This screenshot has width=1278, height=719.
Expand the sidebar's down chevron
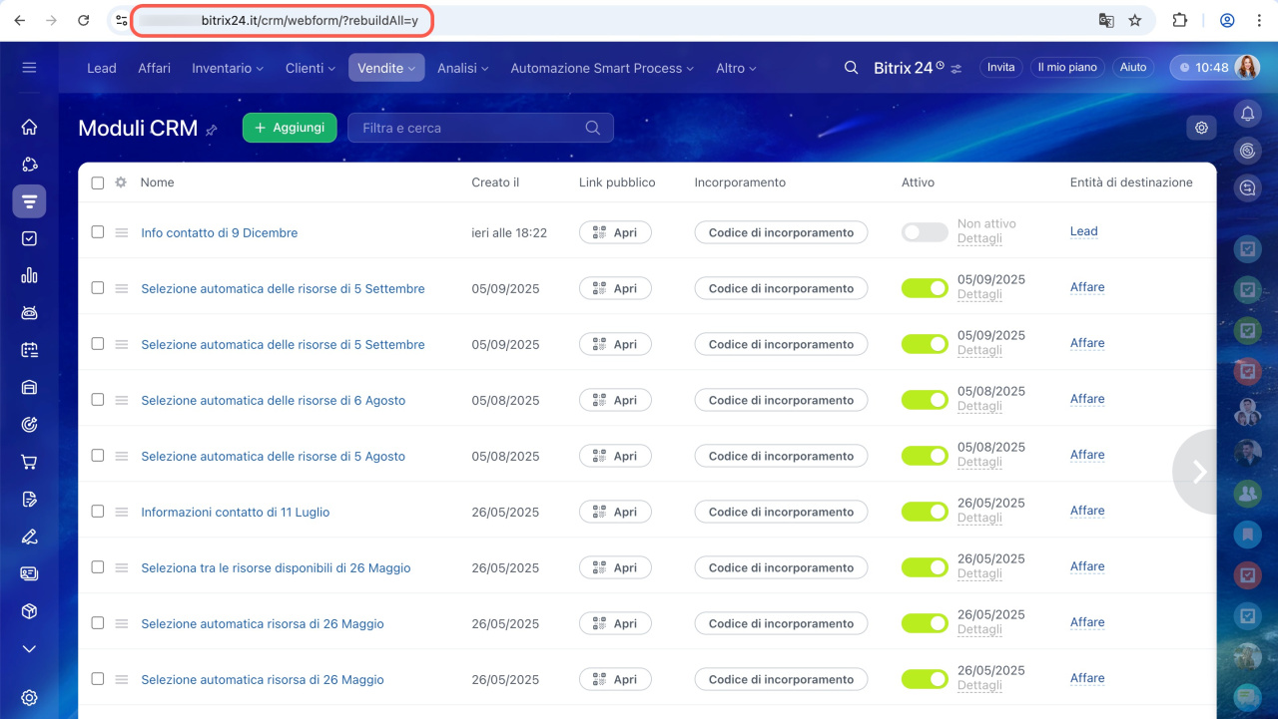[29, 649]
